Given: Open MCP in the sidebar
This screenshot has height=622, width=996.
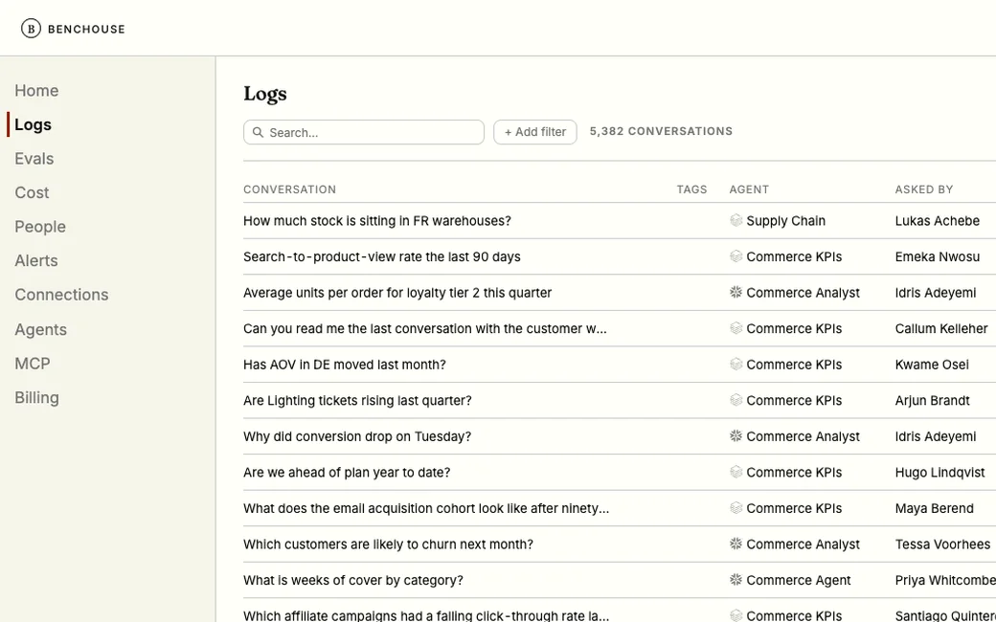Looking at the screenshot, I should pyautogui.click(x=33, y=364).
